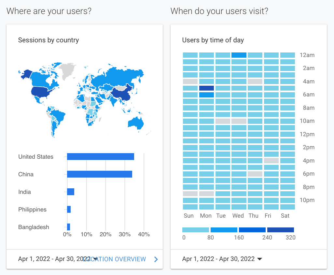Click the Wednesday 12am heatmap cell
334x275 pixels.
239,55
